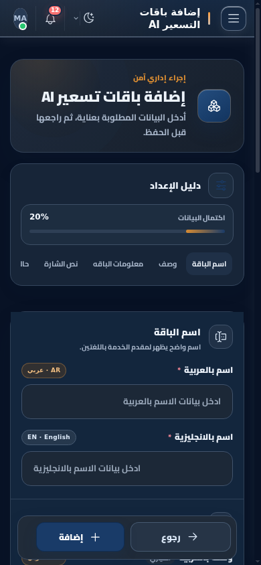
Task: Click the page scrollbar thumb
Action: pyautogui.click(x=258, y=83)
